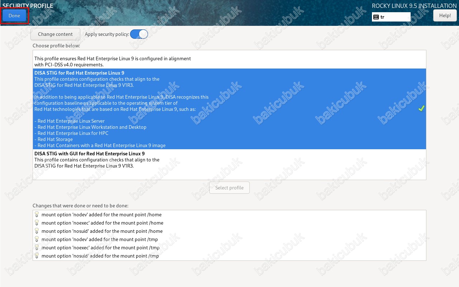
Task: Click lightbulb icon for 'nosuid' /tmp change
Action: [37, 256]
